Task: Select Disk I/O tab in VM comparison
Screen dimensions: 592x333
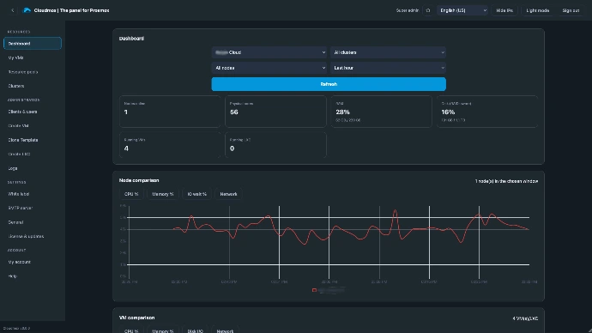Action: 196,330
